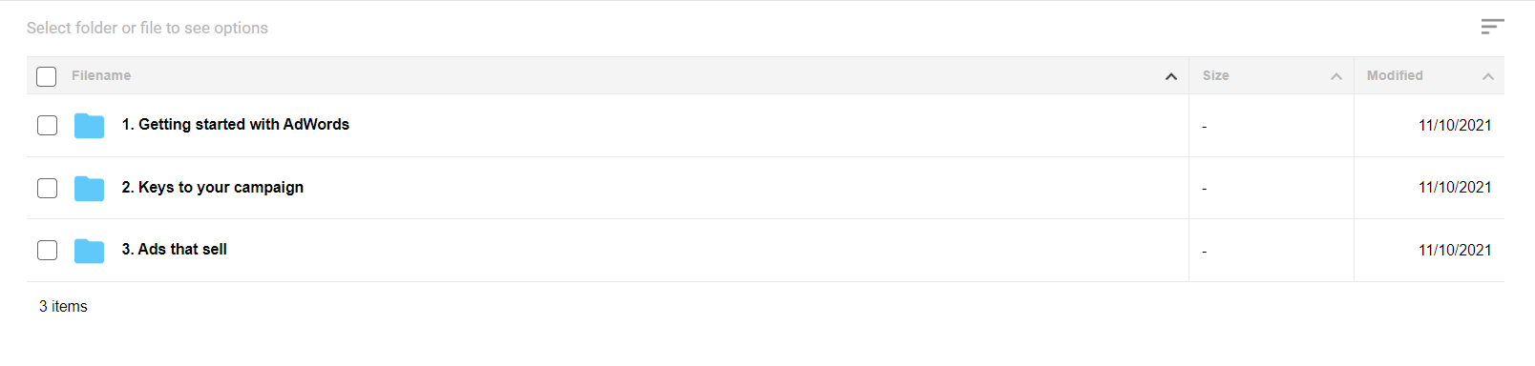This screenshot has width=1535, height=366.
Task: Tick the checkbox beside 2. Keys to your campaign
Action: [47, 188]
